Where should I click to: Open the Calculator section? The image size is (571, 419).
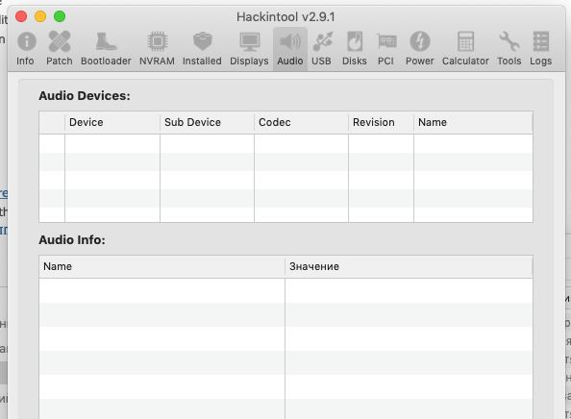tap(465, 48)
